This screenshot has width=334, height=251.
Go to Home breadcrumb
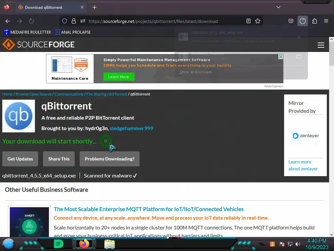[8, 94]
